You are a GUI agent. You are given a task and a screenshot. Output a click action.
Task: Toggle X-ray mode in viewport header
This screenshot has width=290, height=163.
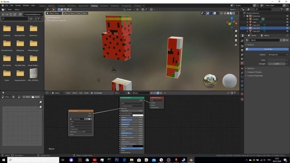[x=222, y=13]
